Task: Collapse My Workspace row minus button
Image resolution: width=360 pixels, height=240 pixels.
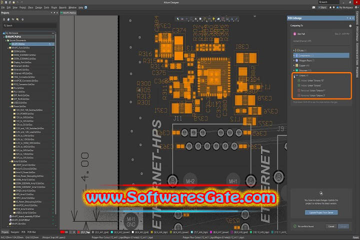Action: coord(53,33)
